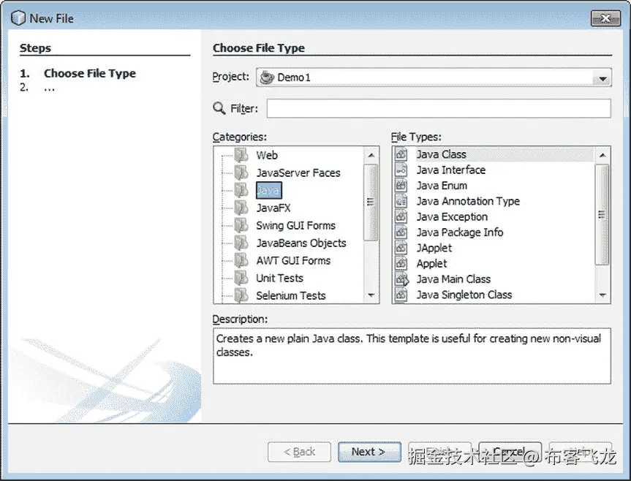631x481 pixels.
Task: Click the Selenium Tests folder icon
Action: tap(241, 295)
